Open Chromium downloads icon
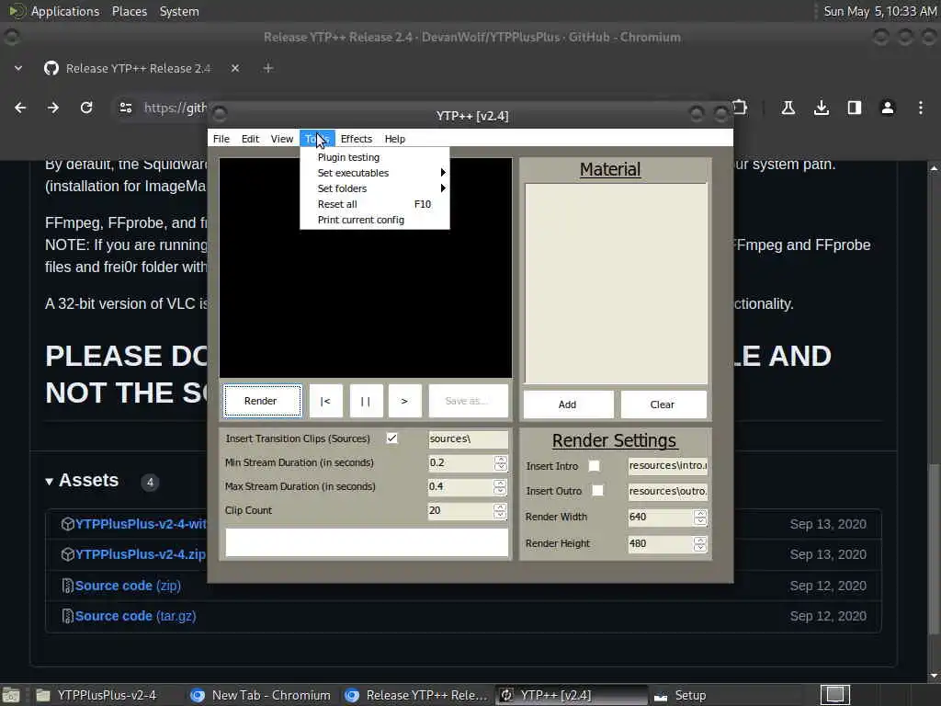The width and height of the screenshot is (941, 706). (821, 108)
